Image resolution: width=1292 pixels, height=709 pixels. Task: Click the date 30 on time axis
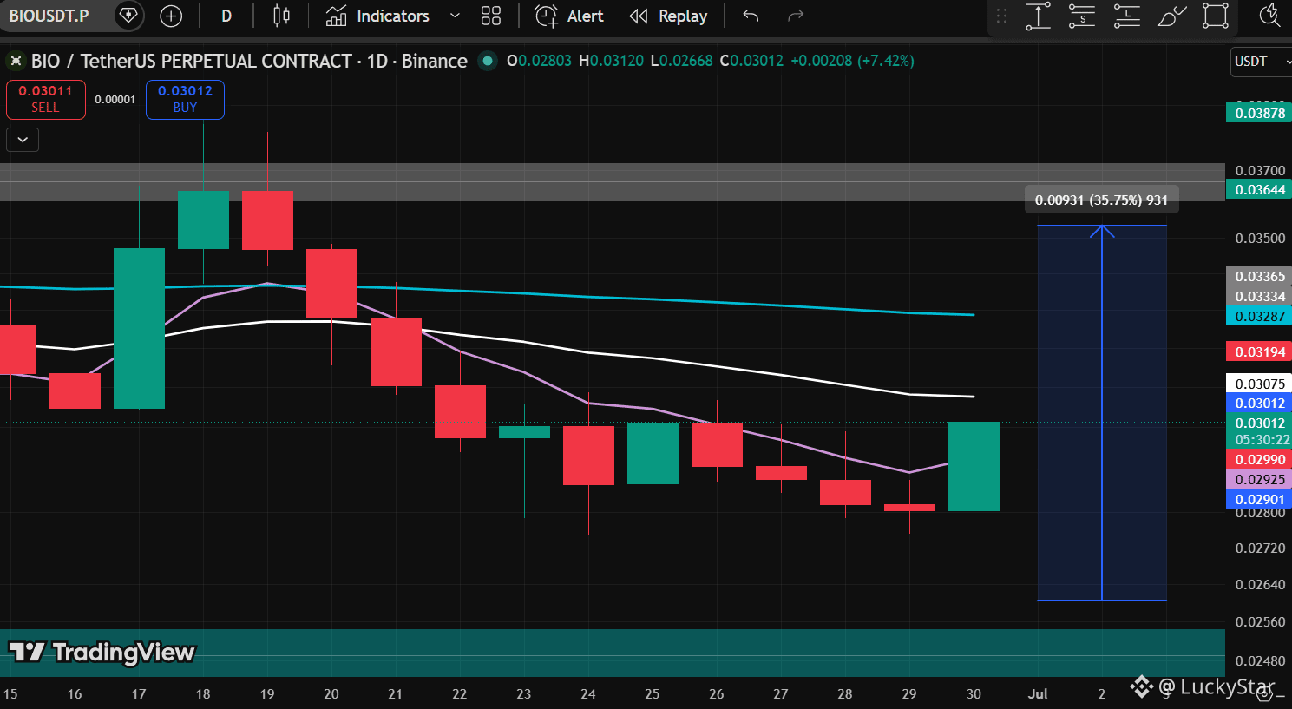(x=974, y=694)
